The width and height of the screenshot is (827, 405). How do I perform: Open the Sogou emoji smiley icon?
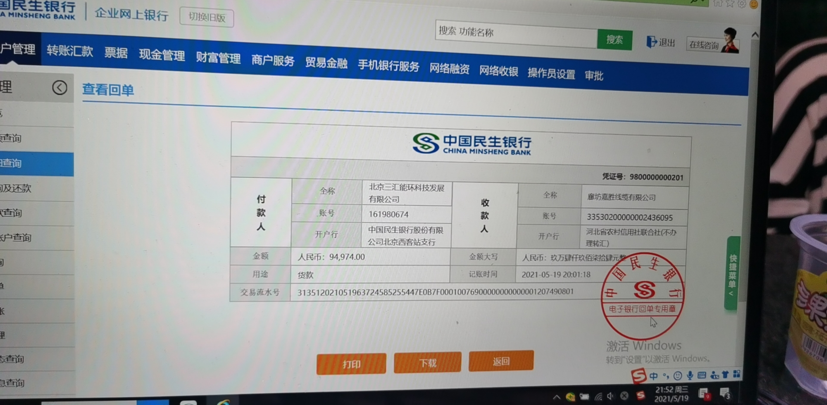pos(678,376)
